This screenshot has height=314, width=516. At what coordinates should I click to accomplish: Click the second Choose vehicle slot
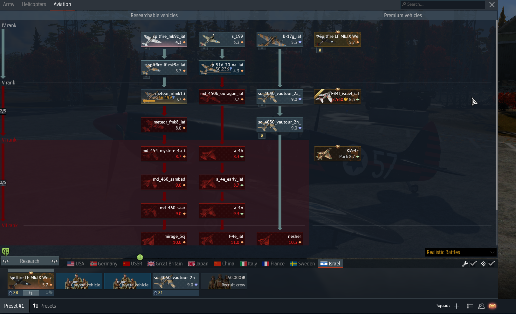[x=127, y=281]
